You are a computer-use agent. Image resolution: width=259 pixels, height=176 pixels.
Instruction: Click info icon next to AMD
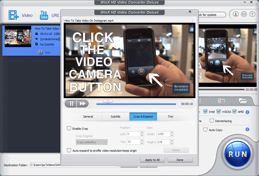pos(247,112)
